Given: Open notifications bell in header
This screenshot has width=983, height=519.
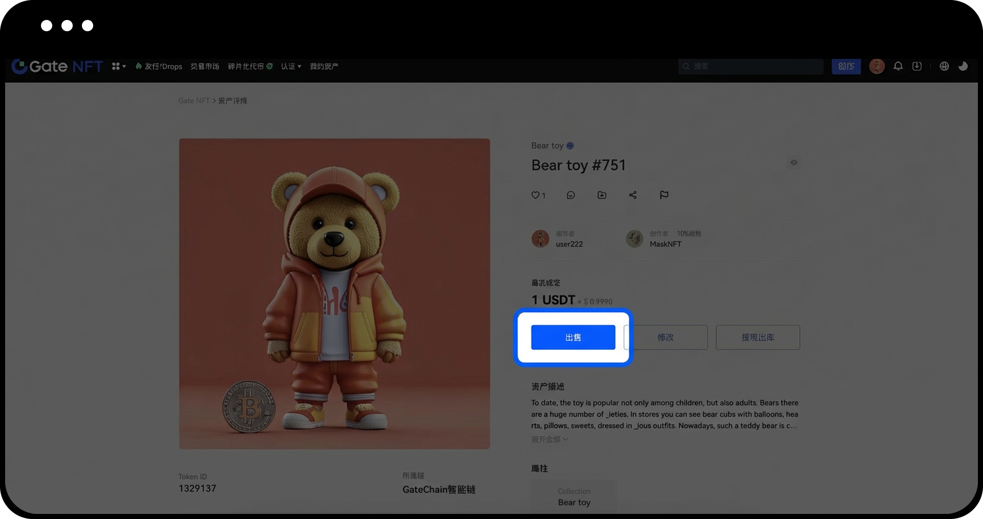Looking at the screenshot, I should click(898, 66).
